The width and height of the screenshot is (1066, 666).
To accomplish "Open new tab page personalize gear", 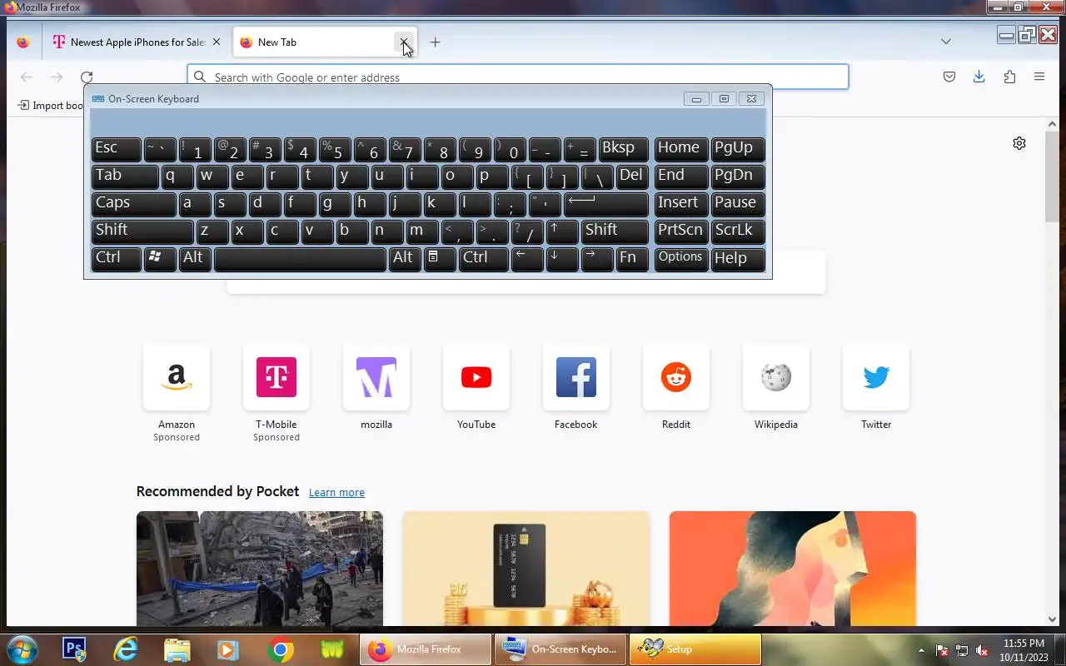I will (1019, 143).
